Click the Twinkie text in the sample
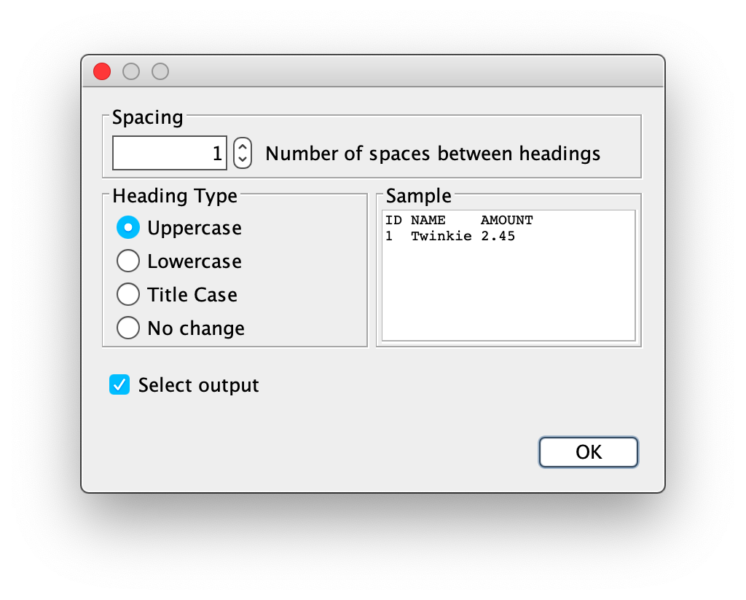Screen dimensions: 746x600 click(441, 237)
